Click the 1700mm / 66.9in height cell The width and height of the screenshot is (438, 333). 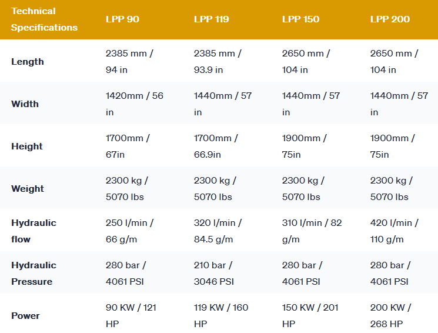[216, 146]
